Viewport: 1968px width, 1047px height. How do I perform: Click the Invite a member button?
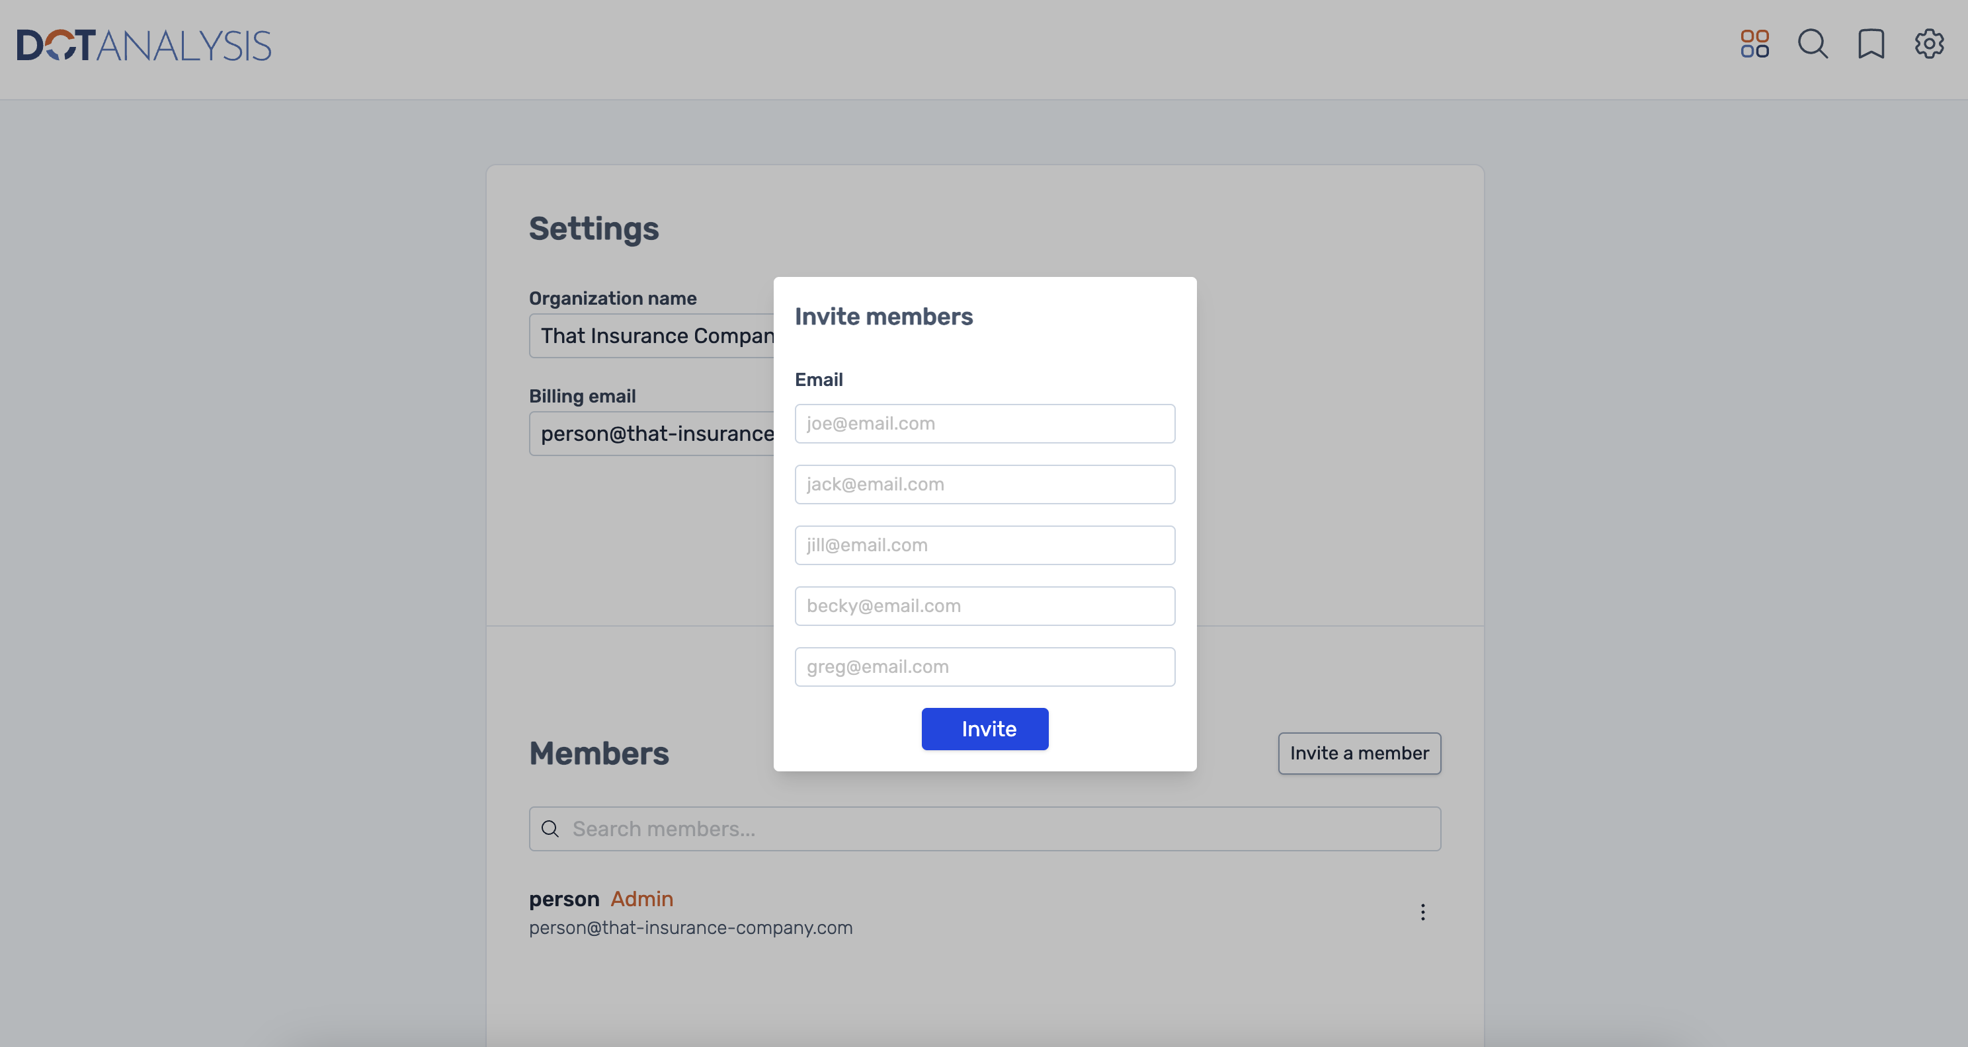click(x=1359, y=753)
